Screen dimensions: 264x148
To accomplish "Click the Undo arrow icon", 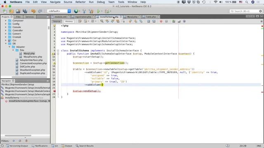I will [x=33, y=11].
